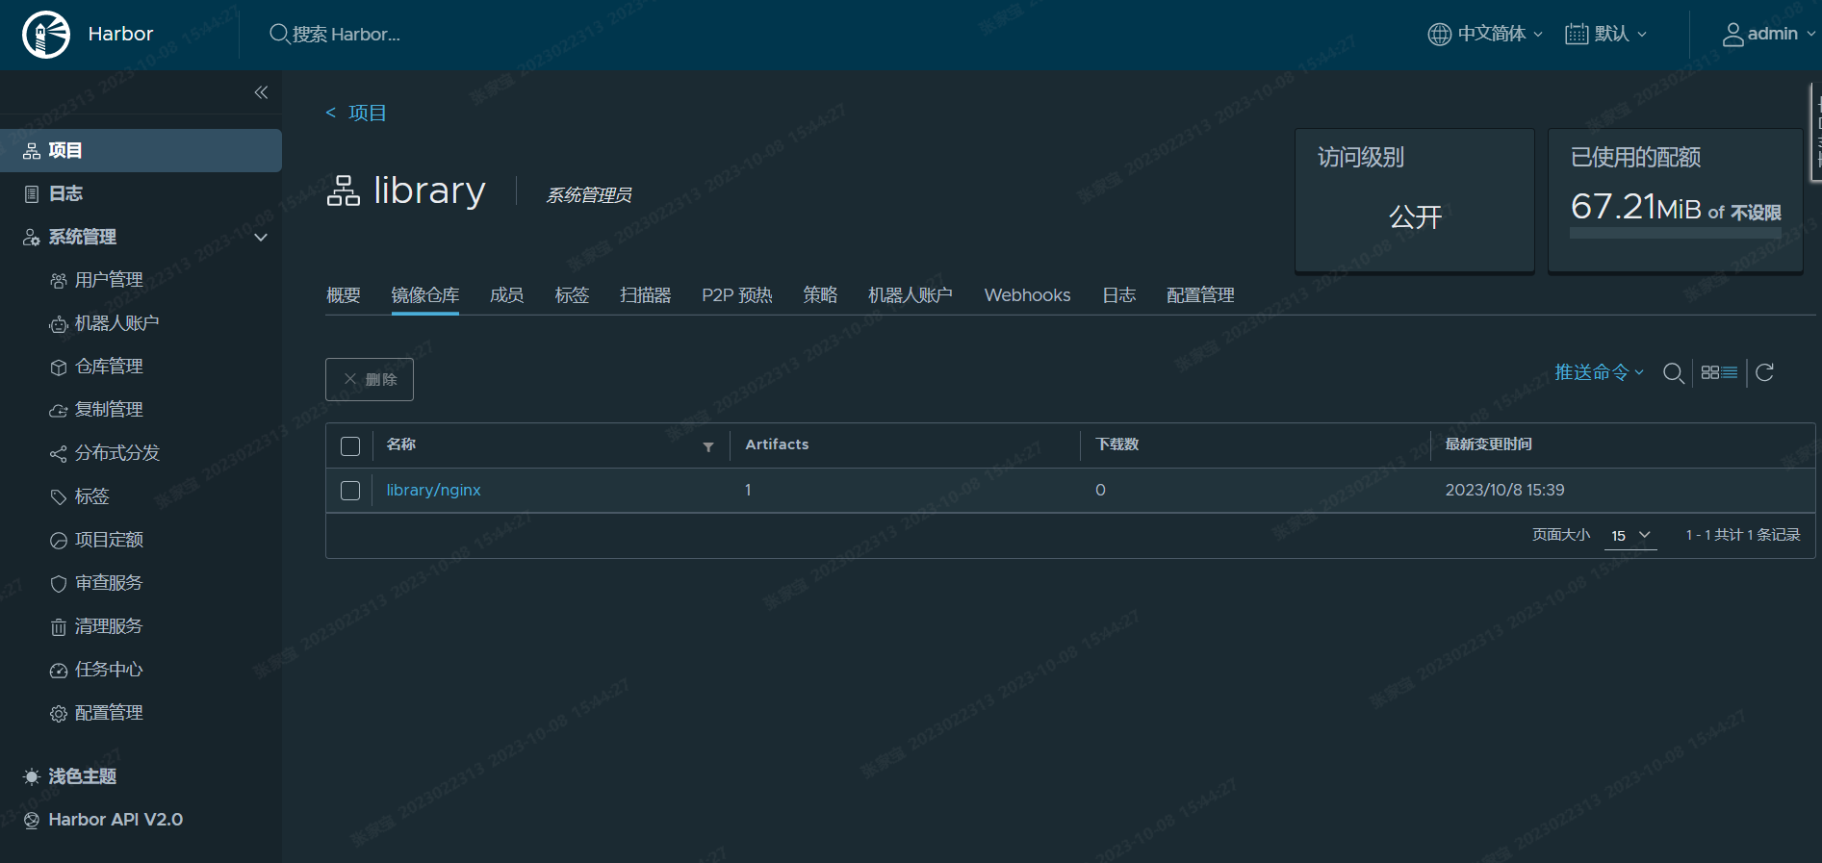Viewport: 1822px width, 863px height.
Task: Click the 2023/10/8 15:39 timestamp cell
Action: [1504, 490]
